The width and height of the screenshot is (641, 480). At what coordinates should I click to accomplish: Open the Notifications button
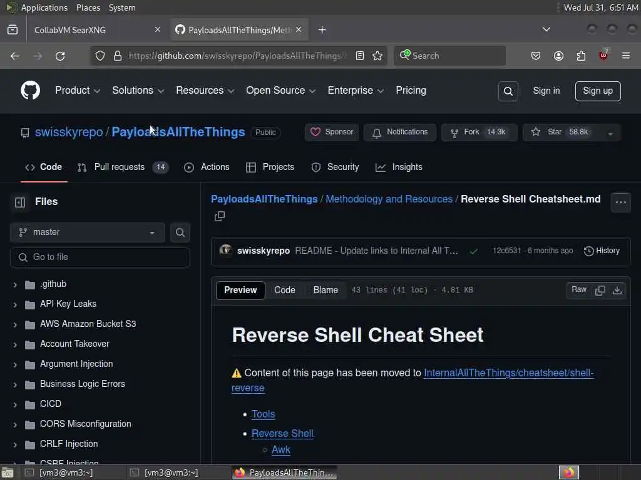(400, 132)
